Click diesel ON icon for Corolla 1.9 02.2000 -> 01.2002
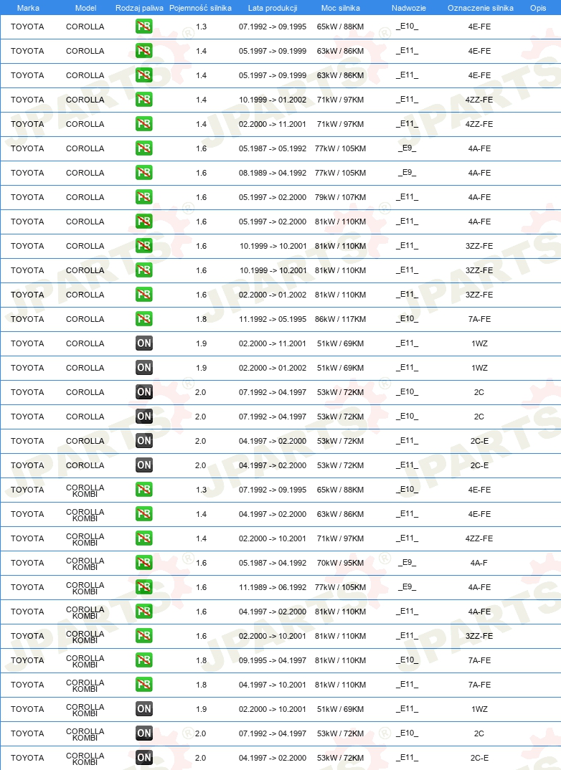 (x=144, y=368)
